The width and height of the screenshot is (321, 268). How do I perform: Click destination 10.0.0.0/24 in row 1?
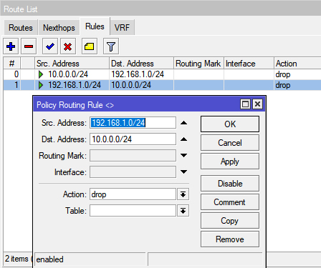(x=131, y=85)
